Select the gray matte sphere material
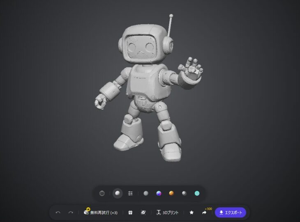This screenshot has width=300, height=222. coord(146,193)
